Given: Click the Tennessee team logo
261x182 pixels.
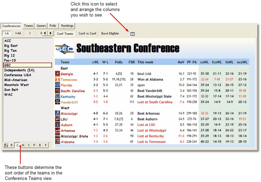Looking at the screenshot, I should click(x=58, y=79).
